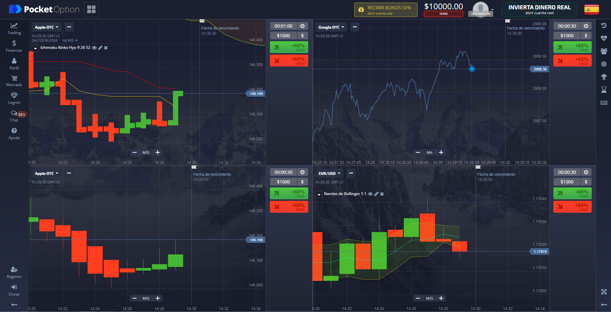Toggle currency $ button in Apple OTC top panel
The image size is (611, 312).
click(x=302, y=36)
